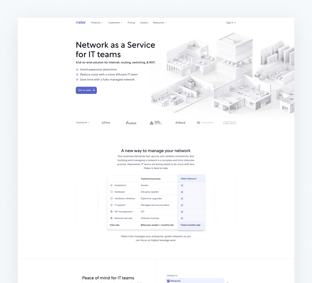Viewport: 312px width, 283px height.
Task: Click the Installation wrench icon
Action: 112,185
